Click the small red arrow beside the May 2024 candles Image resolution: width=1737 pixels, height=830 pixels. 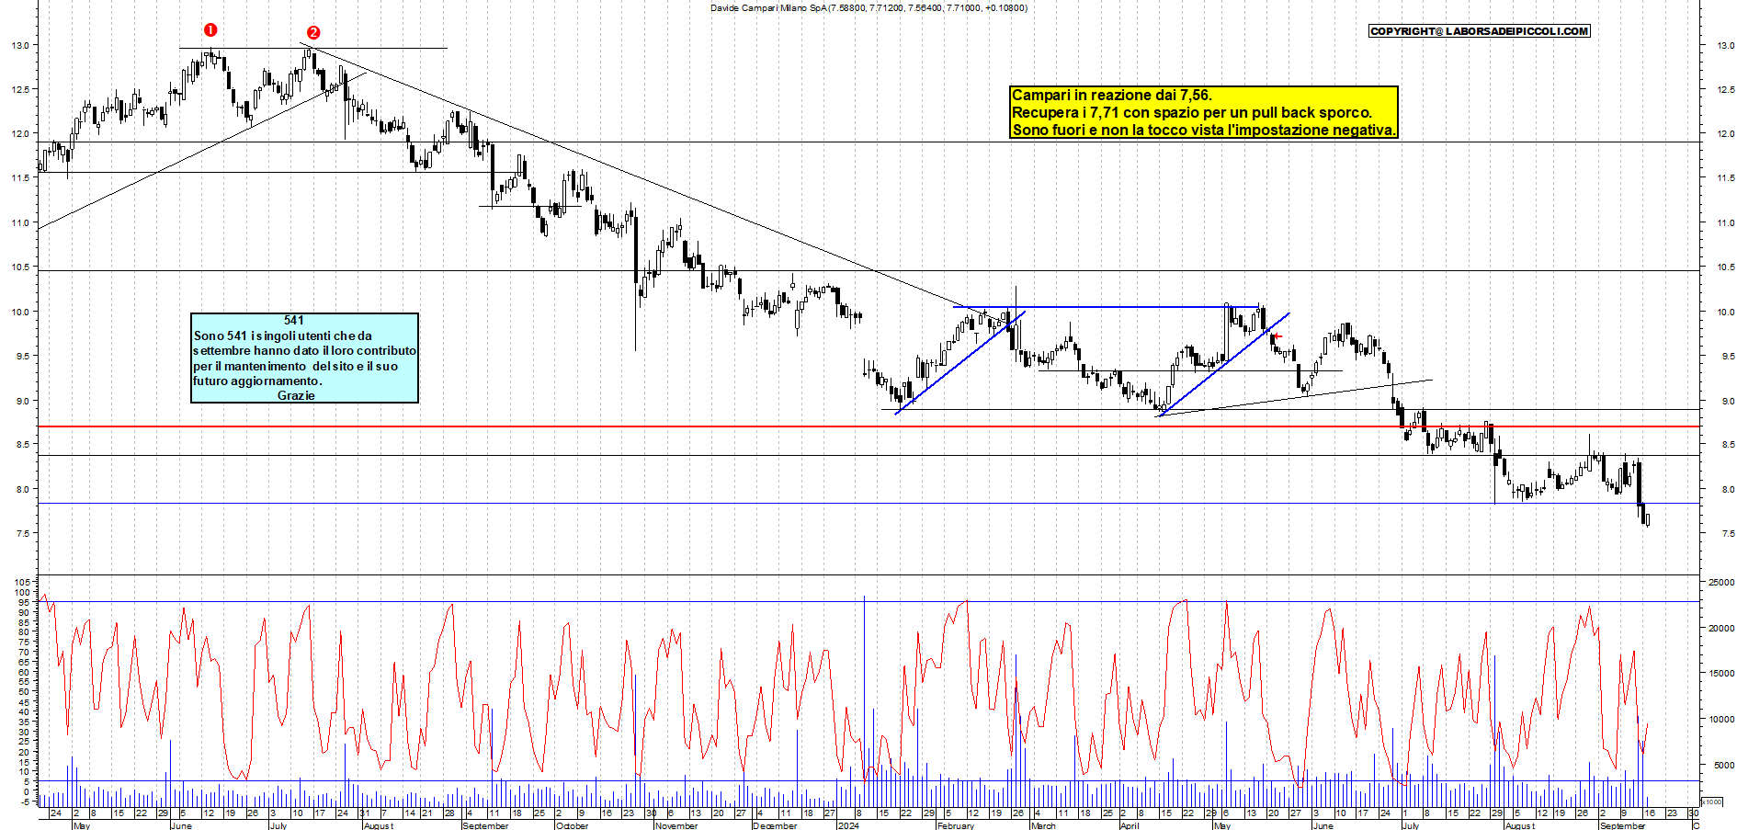1277,336
